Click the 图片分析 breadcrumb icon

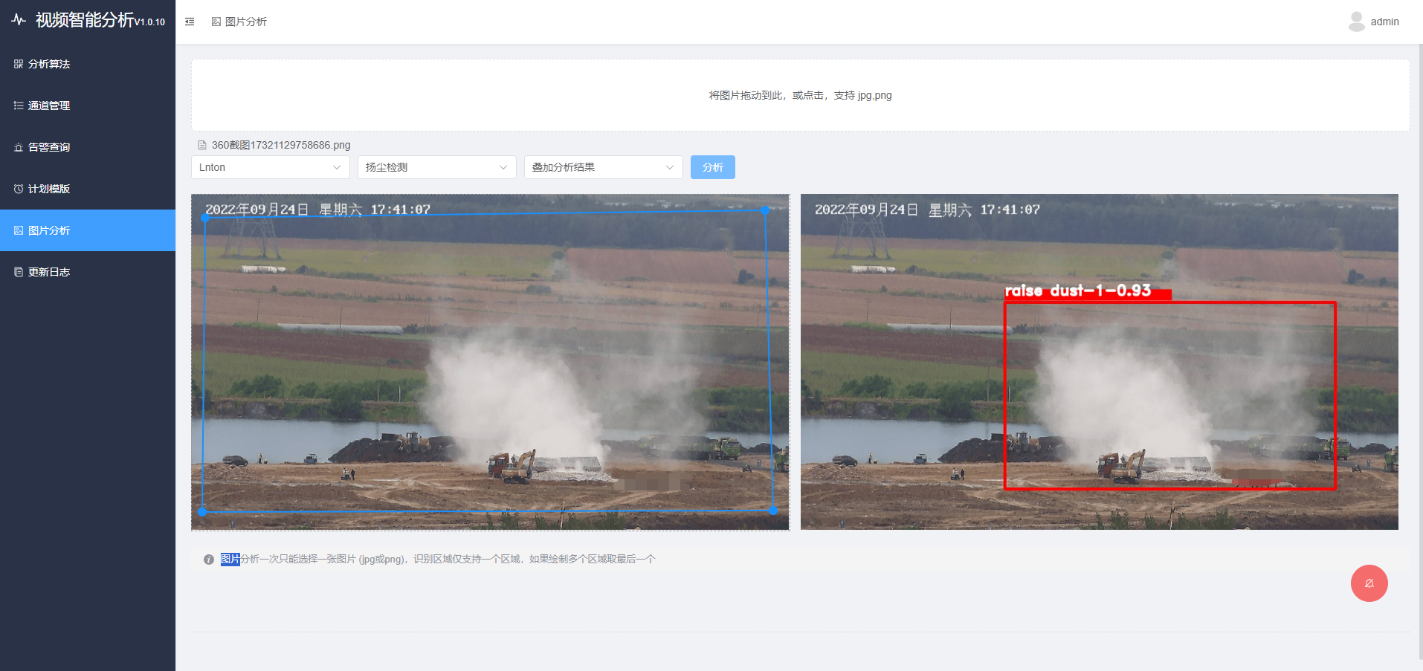tap(216, 22)
